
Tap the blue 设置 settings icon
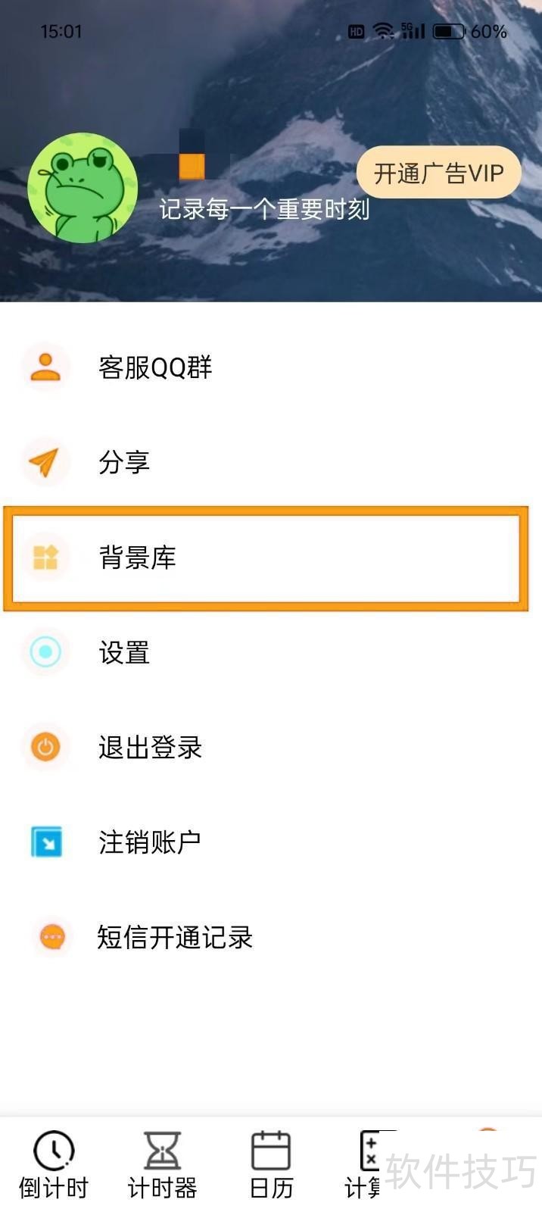pos(45,652)
